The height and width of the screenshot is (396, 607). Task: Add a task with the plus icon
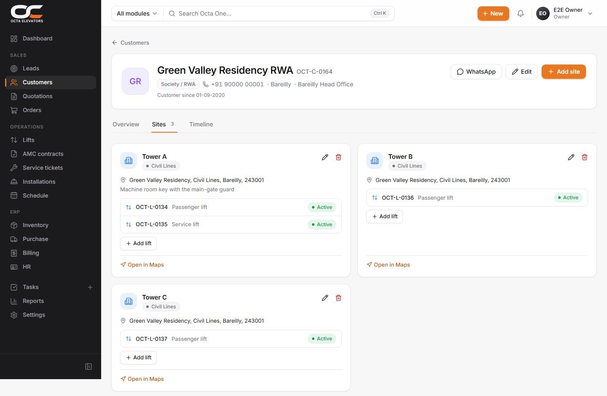coord(90,287)
